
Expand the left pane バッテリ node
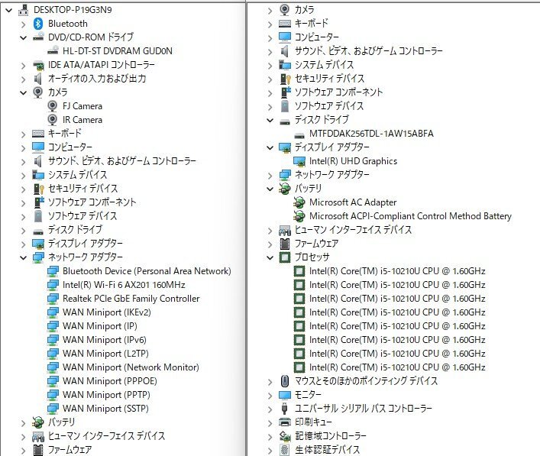[24, 423]
